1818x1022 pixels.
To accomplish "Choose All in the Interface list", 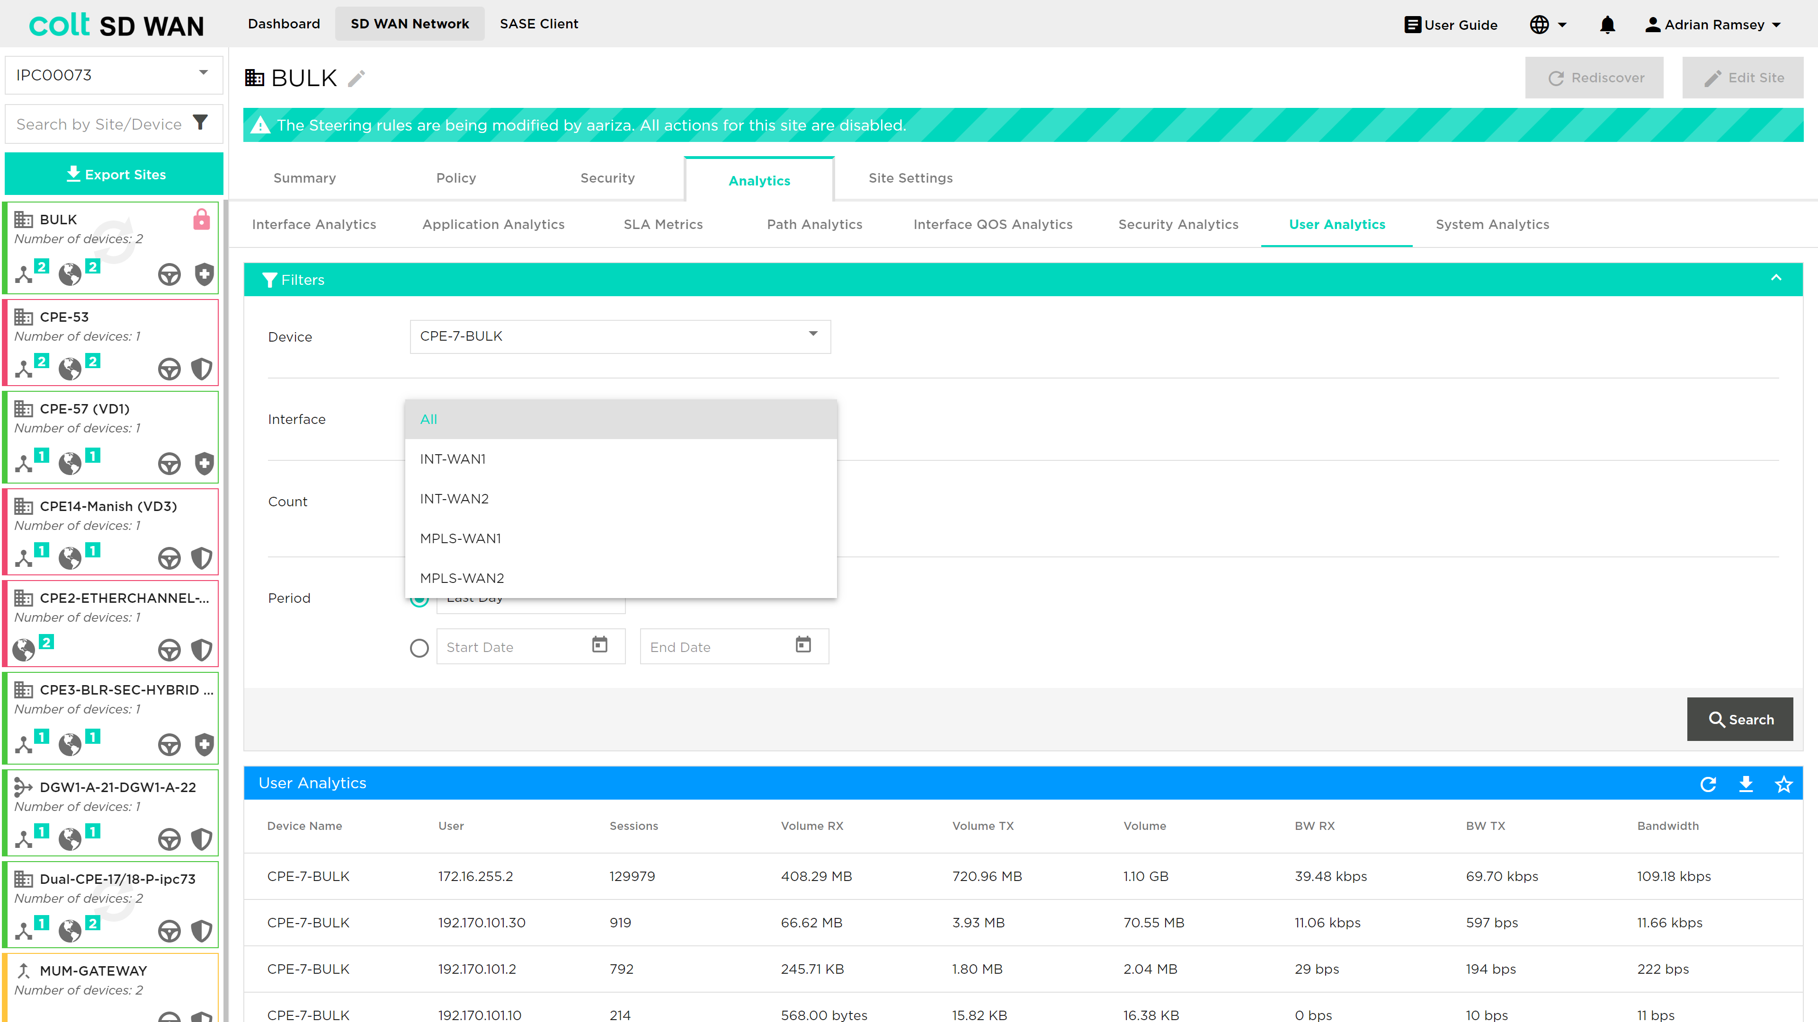I will pyautogui.click(x=620, y=419).
